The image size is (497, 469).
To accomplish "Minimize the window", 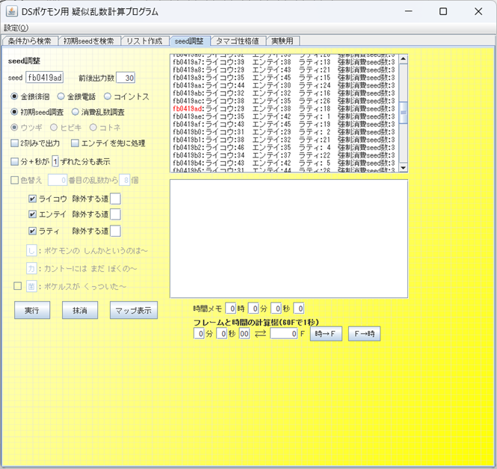I will coord(409,12).
